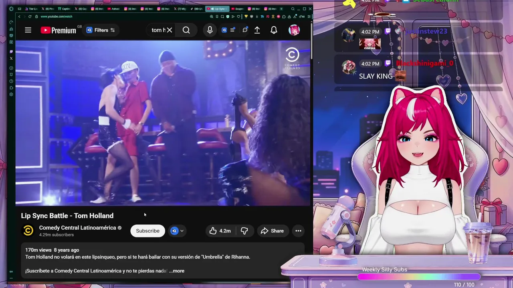The image size is (513, 288).
Task: Share the Lip Sync Battle video
Action: [272, 231]
